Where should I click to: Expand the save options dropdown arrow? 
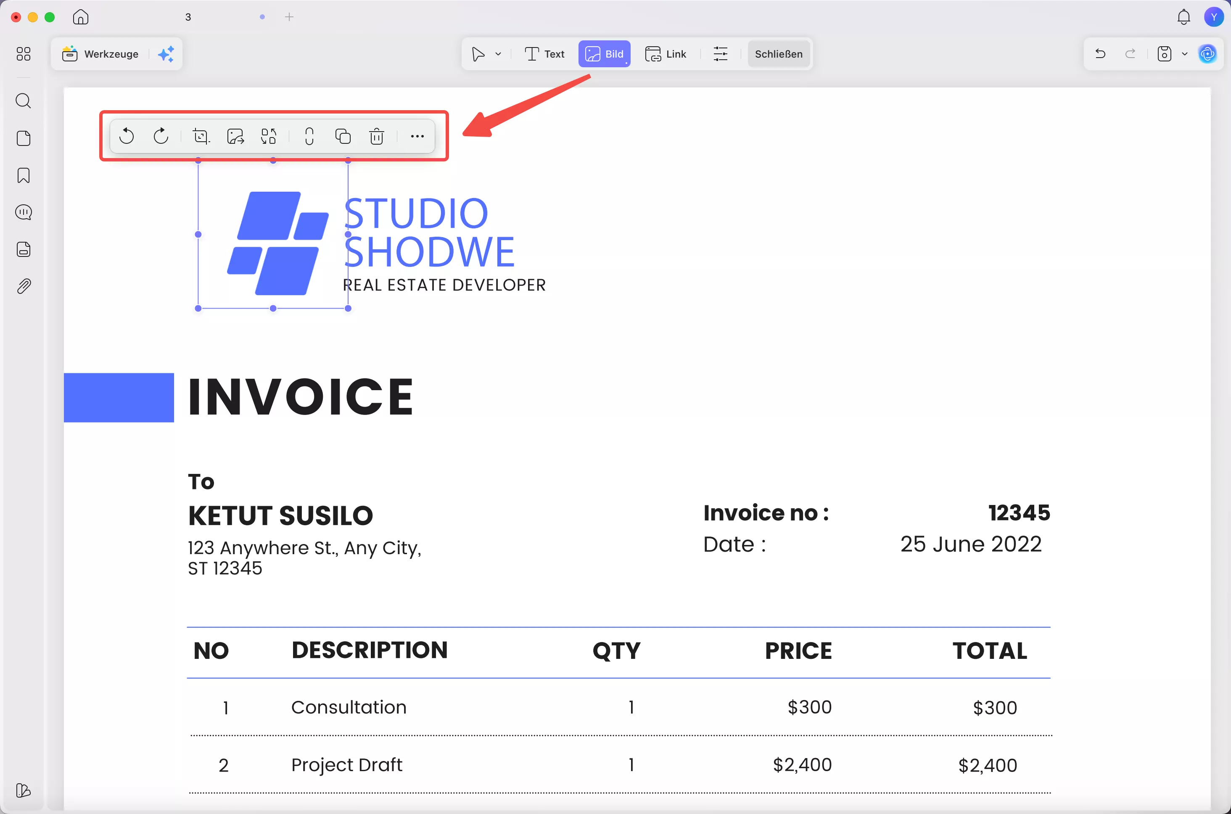pyautogui.click(x=1185, y=54)
